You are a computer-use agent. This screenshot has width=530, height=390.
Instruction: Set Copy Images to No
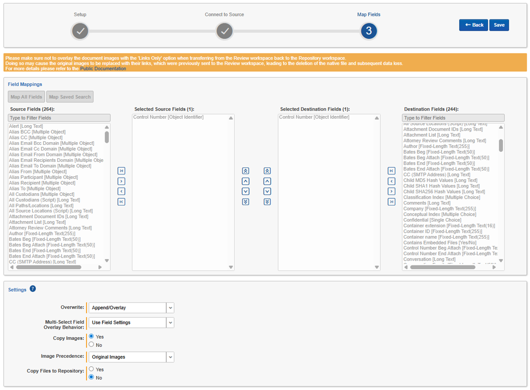point(91,344)
